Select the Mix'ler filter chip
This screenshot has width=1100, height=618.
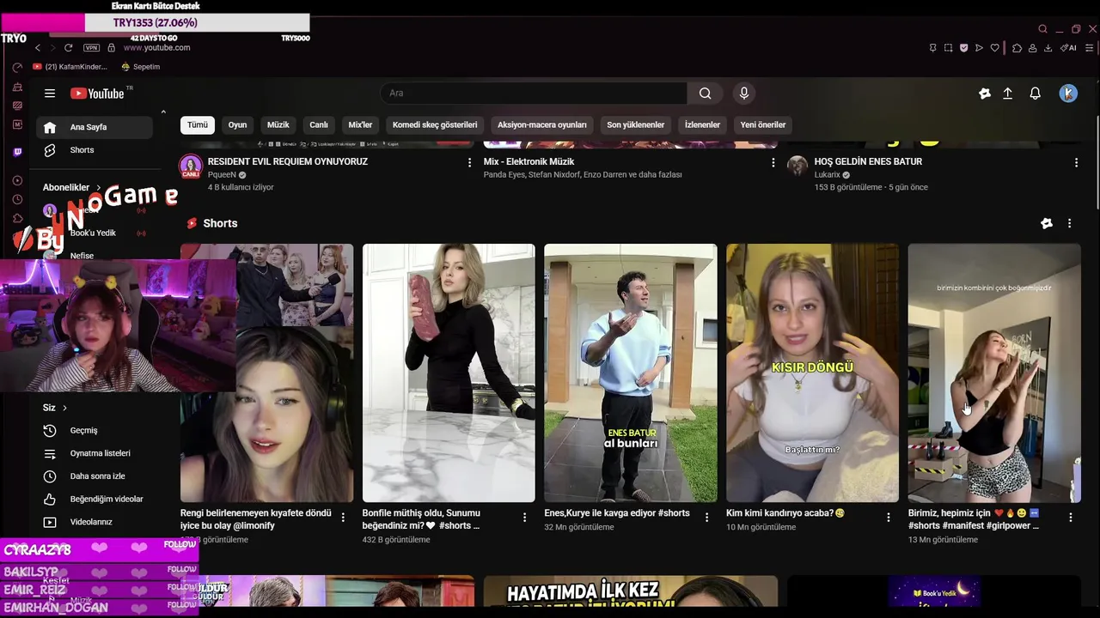click(360, 124)
